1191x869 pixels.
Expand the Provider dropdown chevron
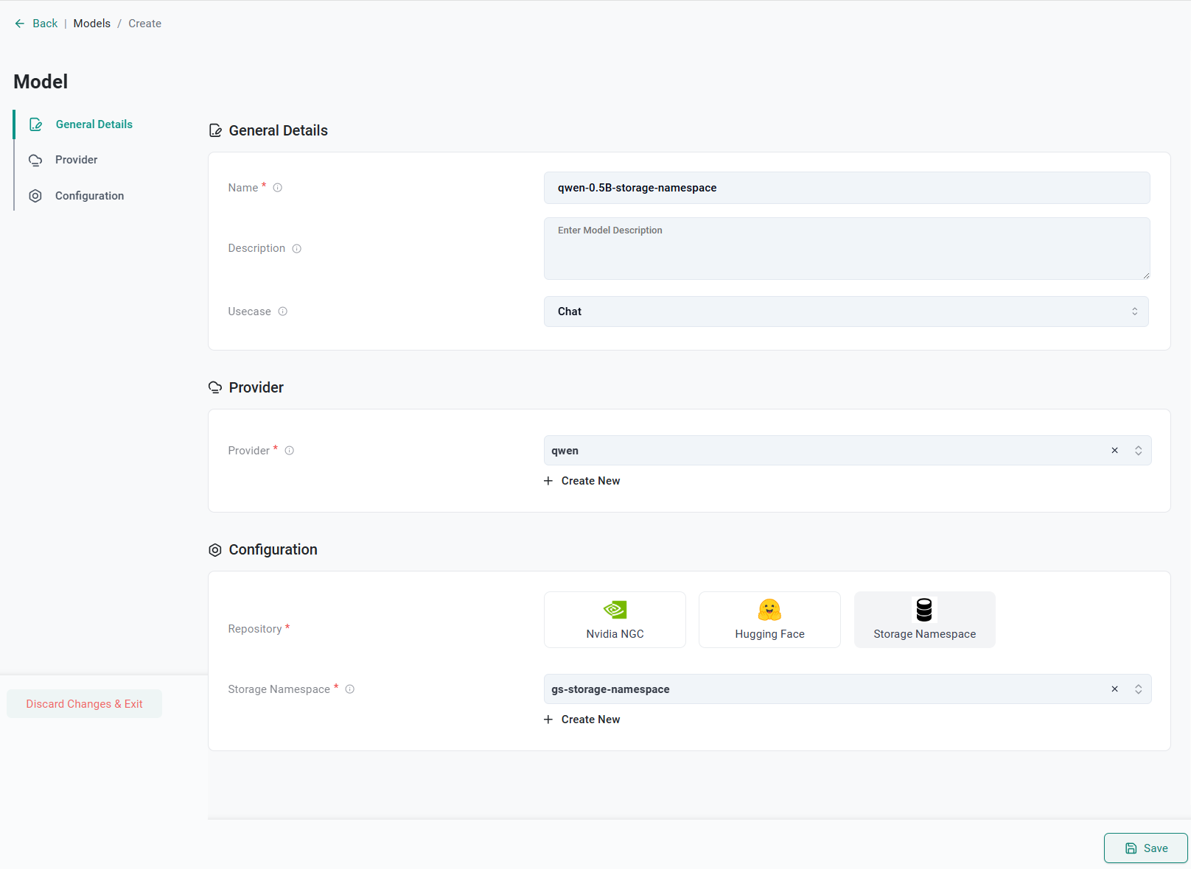[x=1139, y=451]
